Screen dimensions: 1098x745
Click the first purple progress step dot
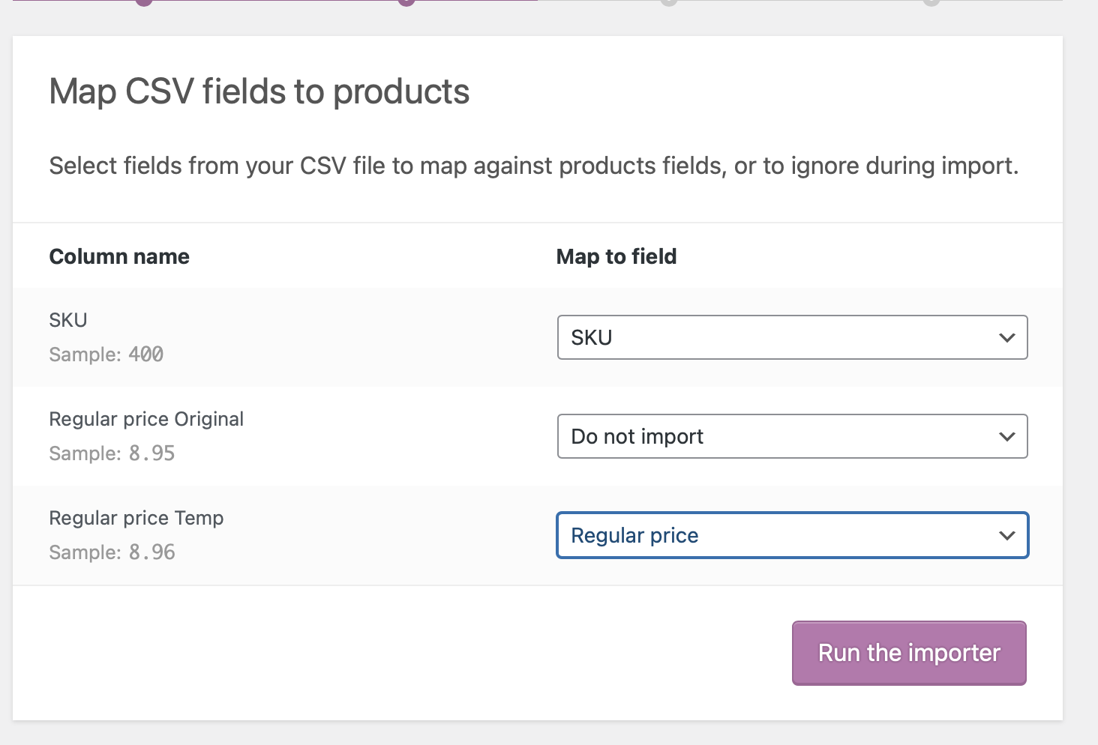click(x=144, y=2)
